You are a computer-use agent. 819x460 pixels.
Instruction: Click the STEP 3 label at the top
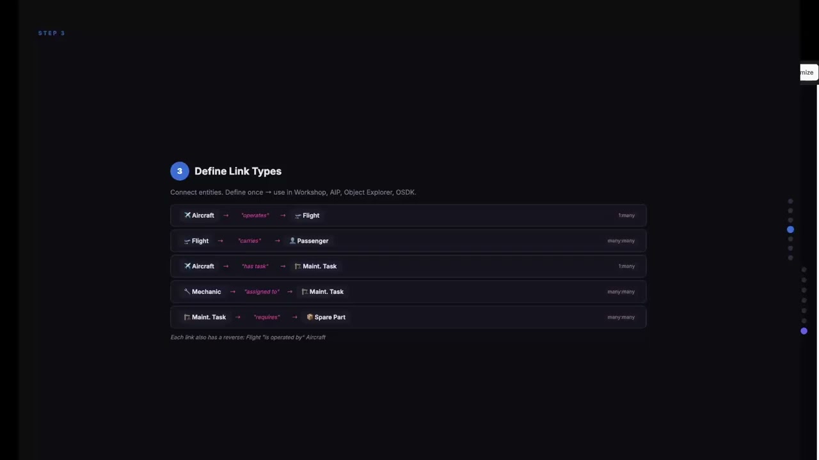click(x=51, y=33)
